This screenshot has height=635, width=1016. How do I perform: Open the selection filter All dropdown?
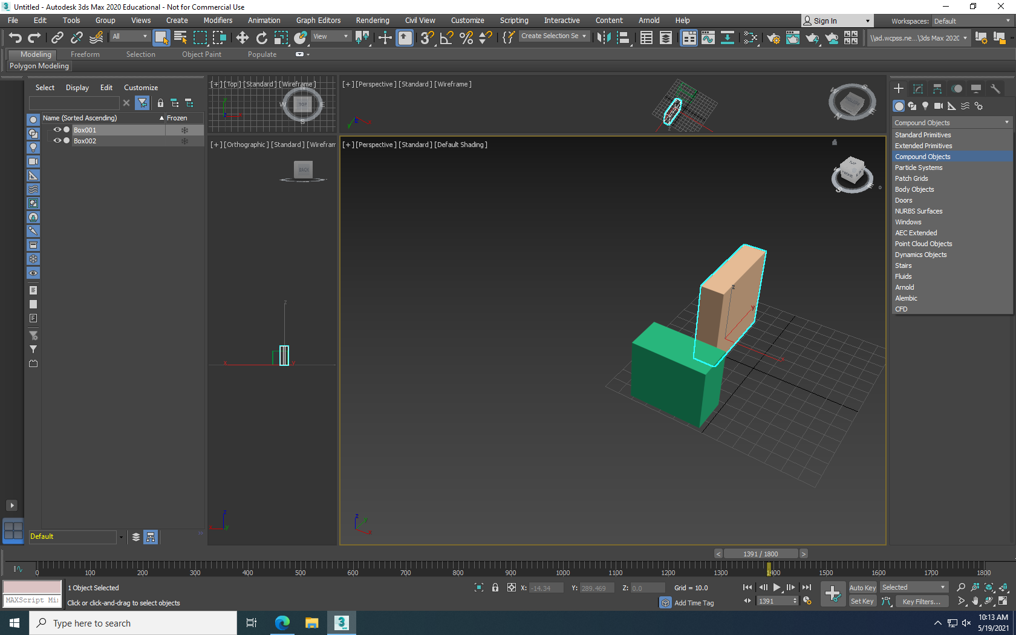pyautogui.click(x=129, y=36)
